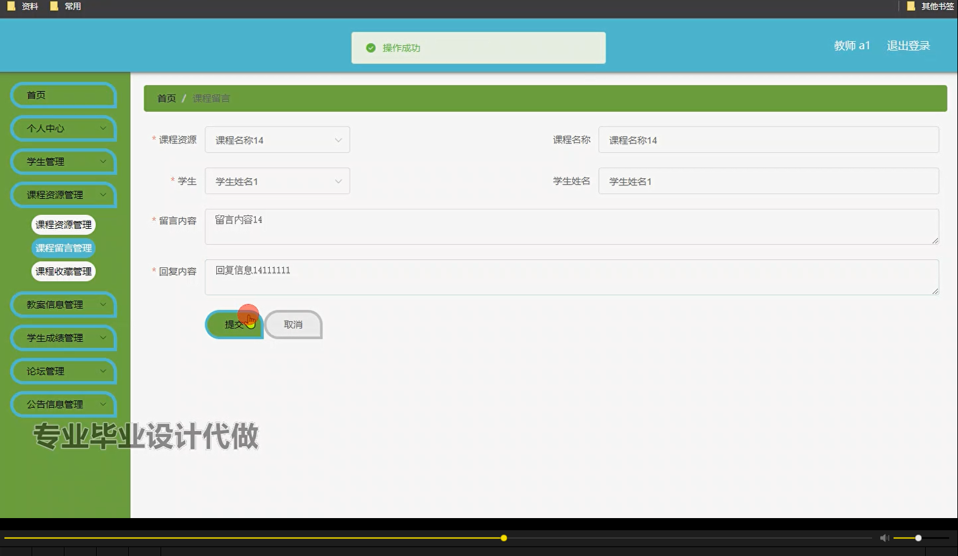Expand the 论坛管理 sidebar menu
This screenshot has height=556, width=958.
point(63,371)
